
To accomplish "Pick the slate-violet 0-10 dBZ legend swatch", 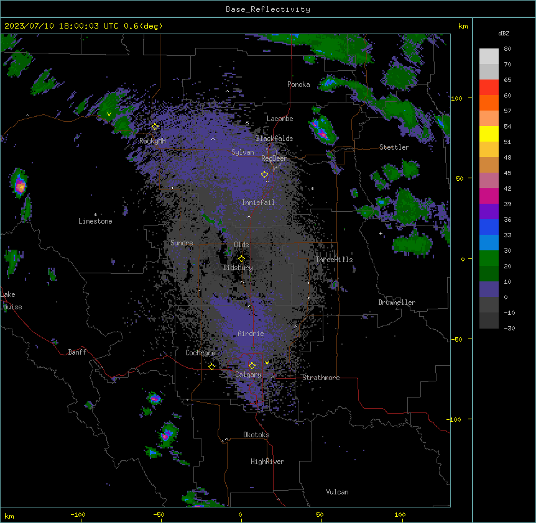I will 489,289.
